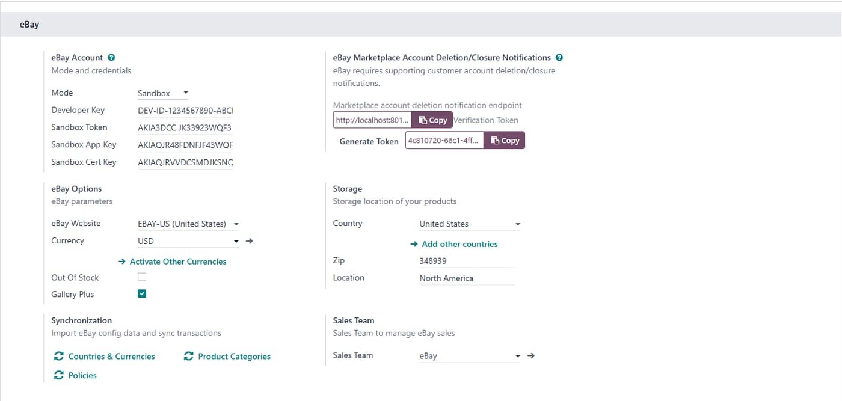Open the Country United States dropdown
842x401 pixels.
coord(470,224)
